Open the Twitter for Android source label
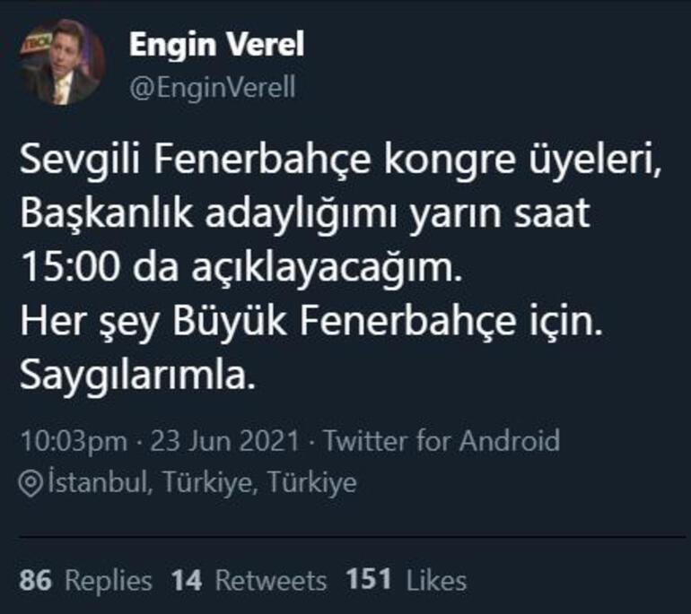691x614 pixels. click(x=442, y=441)
